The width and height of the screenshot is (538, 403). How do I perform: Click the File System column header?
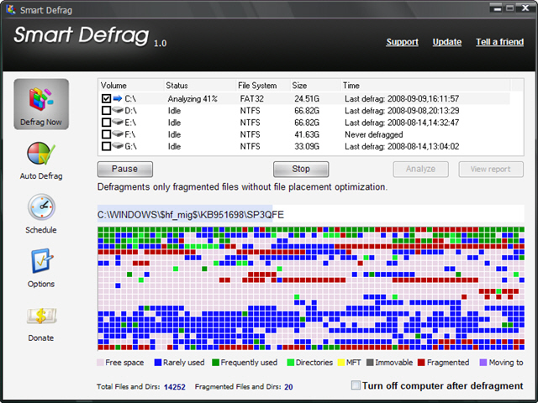pos(263,86)
